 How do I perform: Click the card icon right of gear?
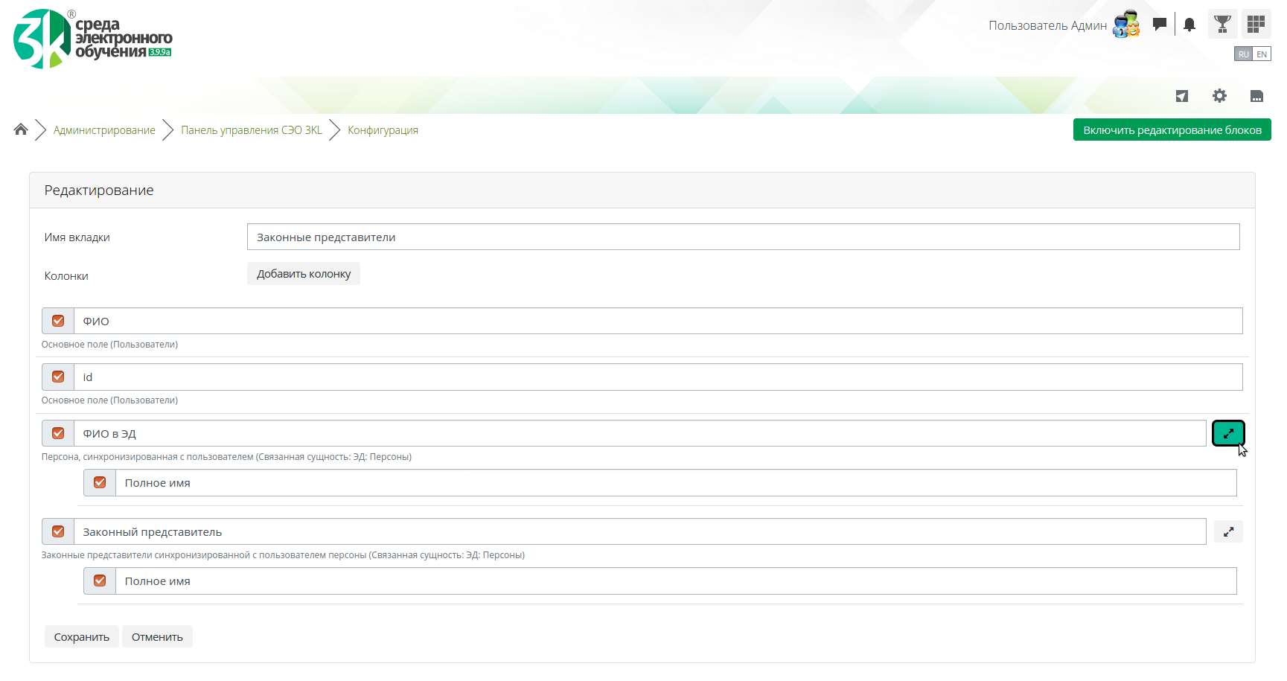[x=1256, y=96]
